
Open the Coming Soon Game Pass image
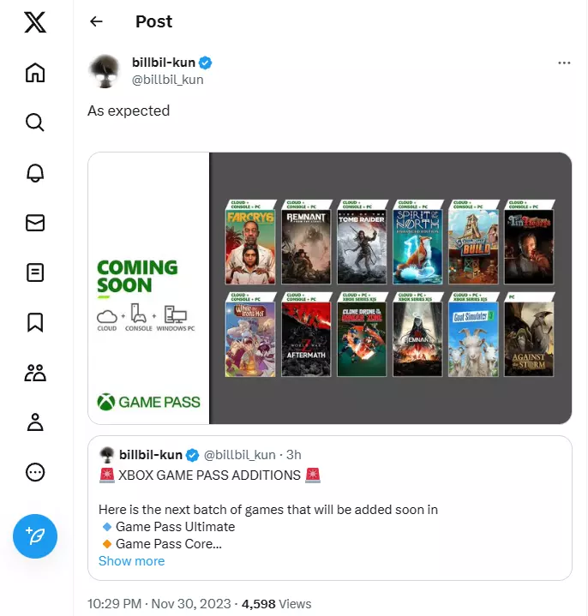click(x=330, y=289)
